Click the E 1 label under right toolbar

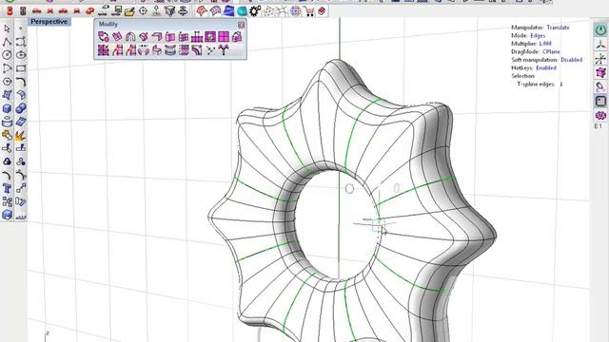pos(598,126)
